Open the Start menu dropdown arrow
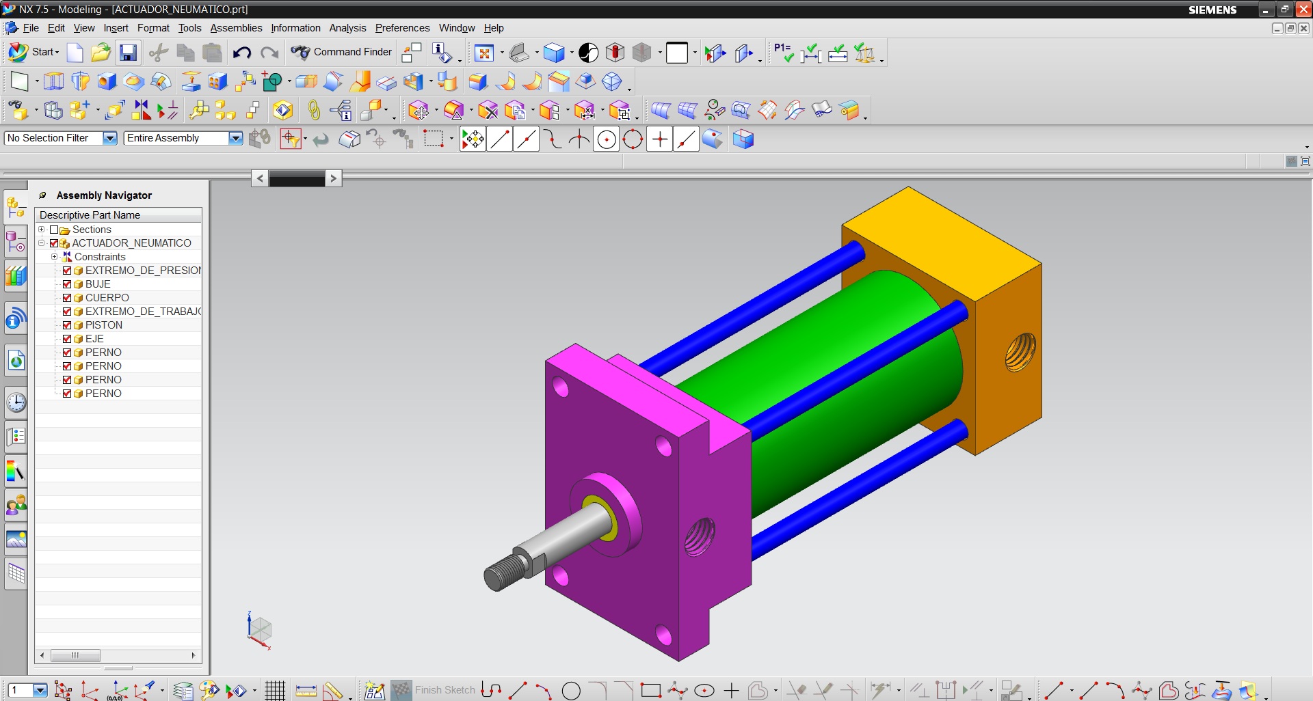The height and width of the screenshot is (701, 1313). click(x=57, y=53)
